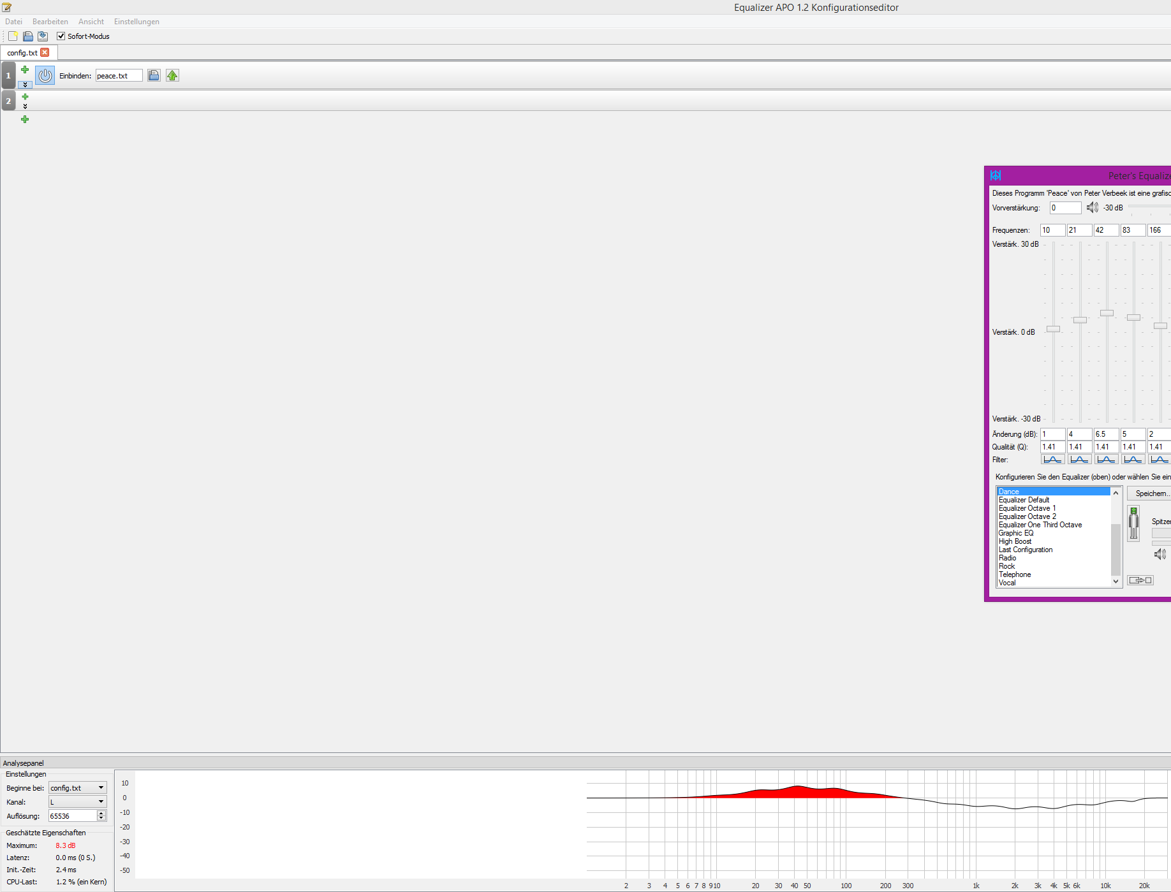Save the configuration via toolbar icon
Image resolution: width=1171 pixels, height=892 pixels.
43,36
